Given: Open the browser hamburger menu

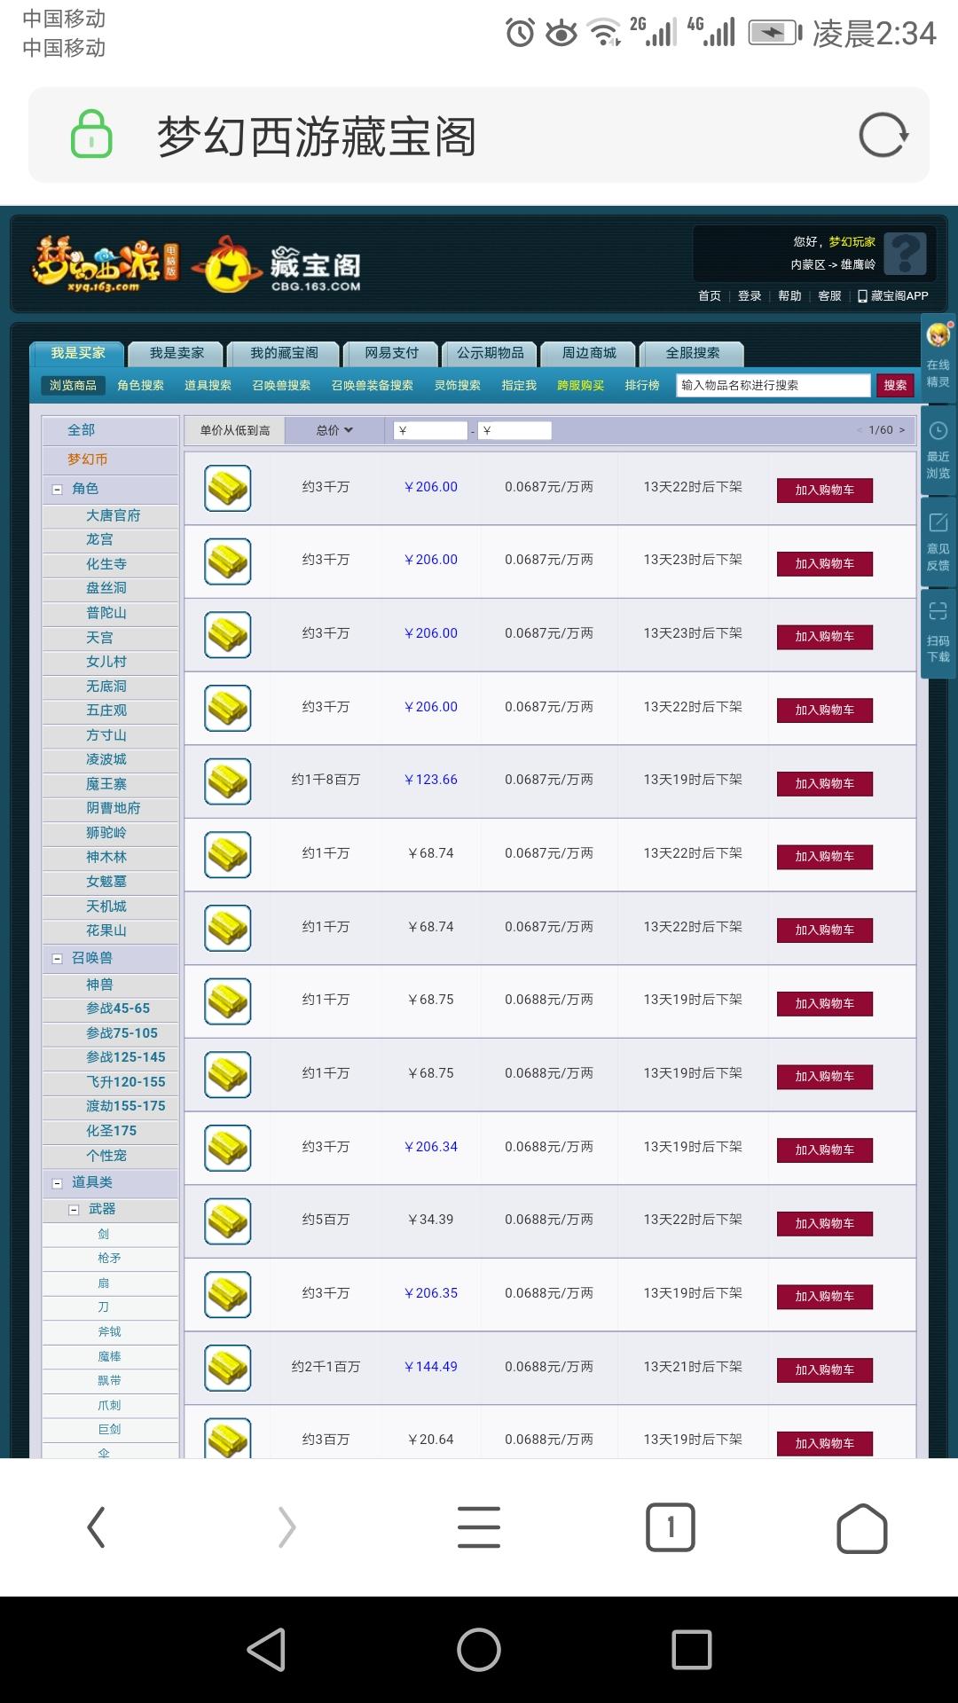Looking at the screenshot, I should coord(479,1527).
